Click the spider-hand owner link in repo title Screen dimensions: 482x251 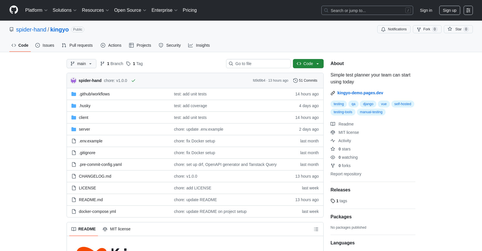click(x=31, y=30)
